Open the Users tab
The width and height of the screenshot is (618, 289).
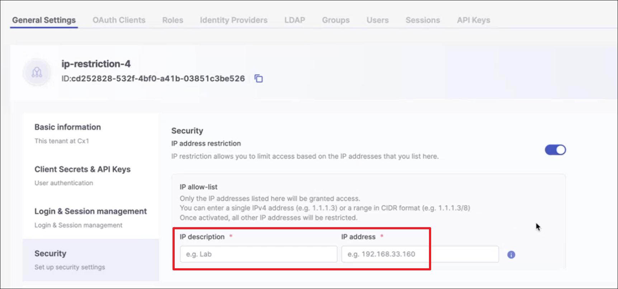coord(377,20)
